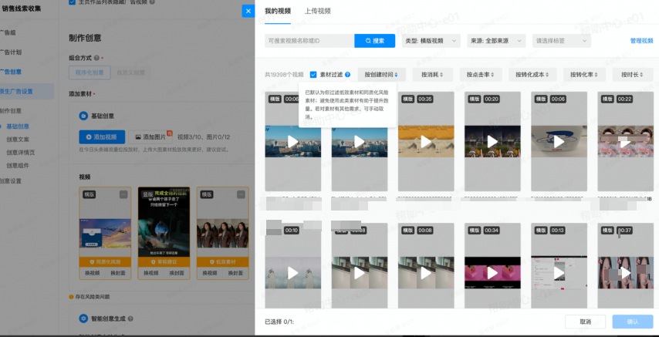Play the 00:37 video preview
Screen dimensions: 659x337
(x=625, y=273)
